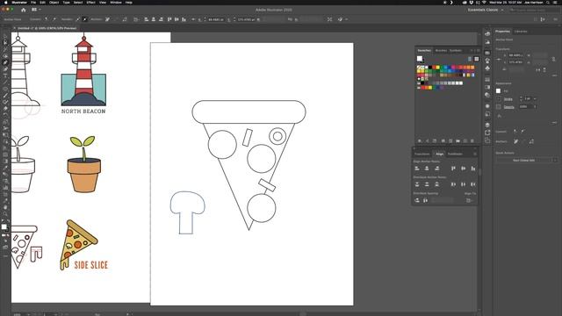Select the Eyedropper tool
The width and height of the screenshot is (562, 316).
pyautogui.click(x=5, y=168)
